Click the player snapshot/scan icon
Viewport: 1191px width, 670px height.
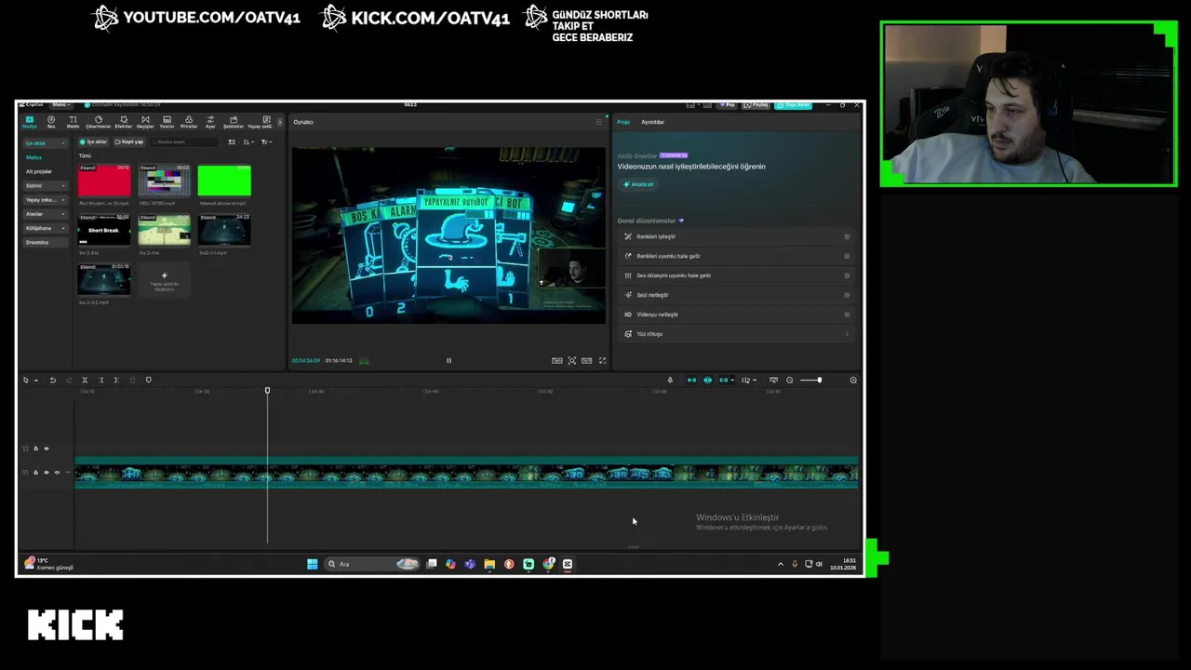[x=572, y=360]
